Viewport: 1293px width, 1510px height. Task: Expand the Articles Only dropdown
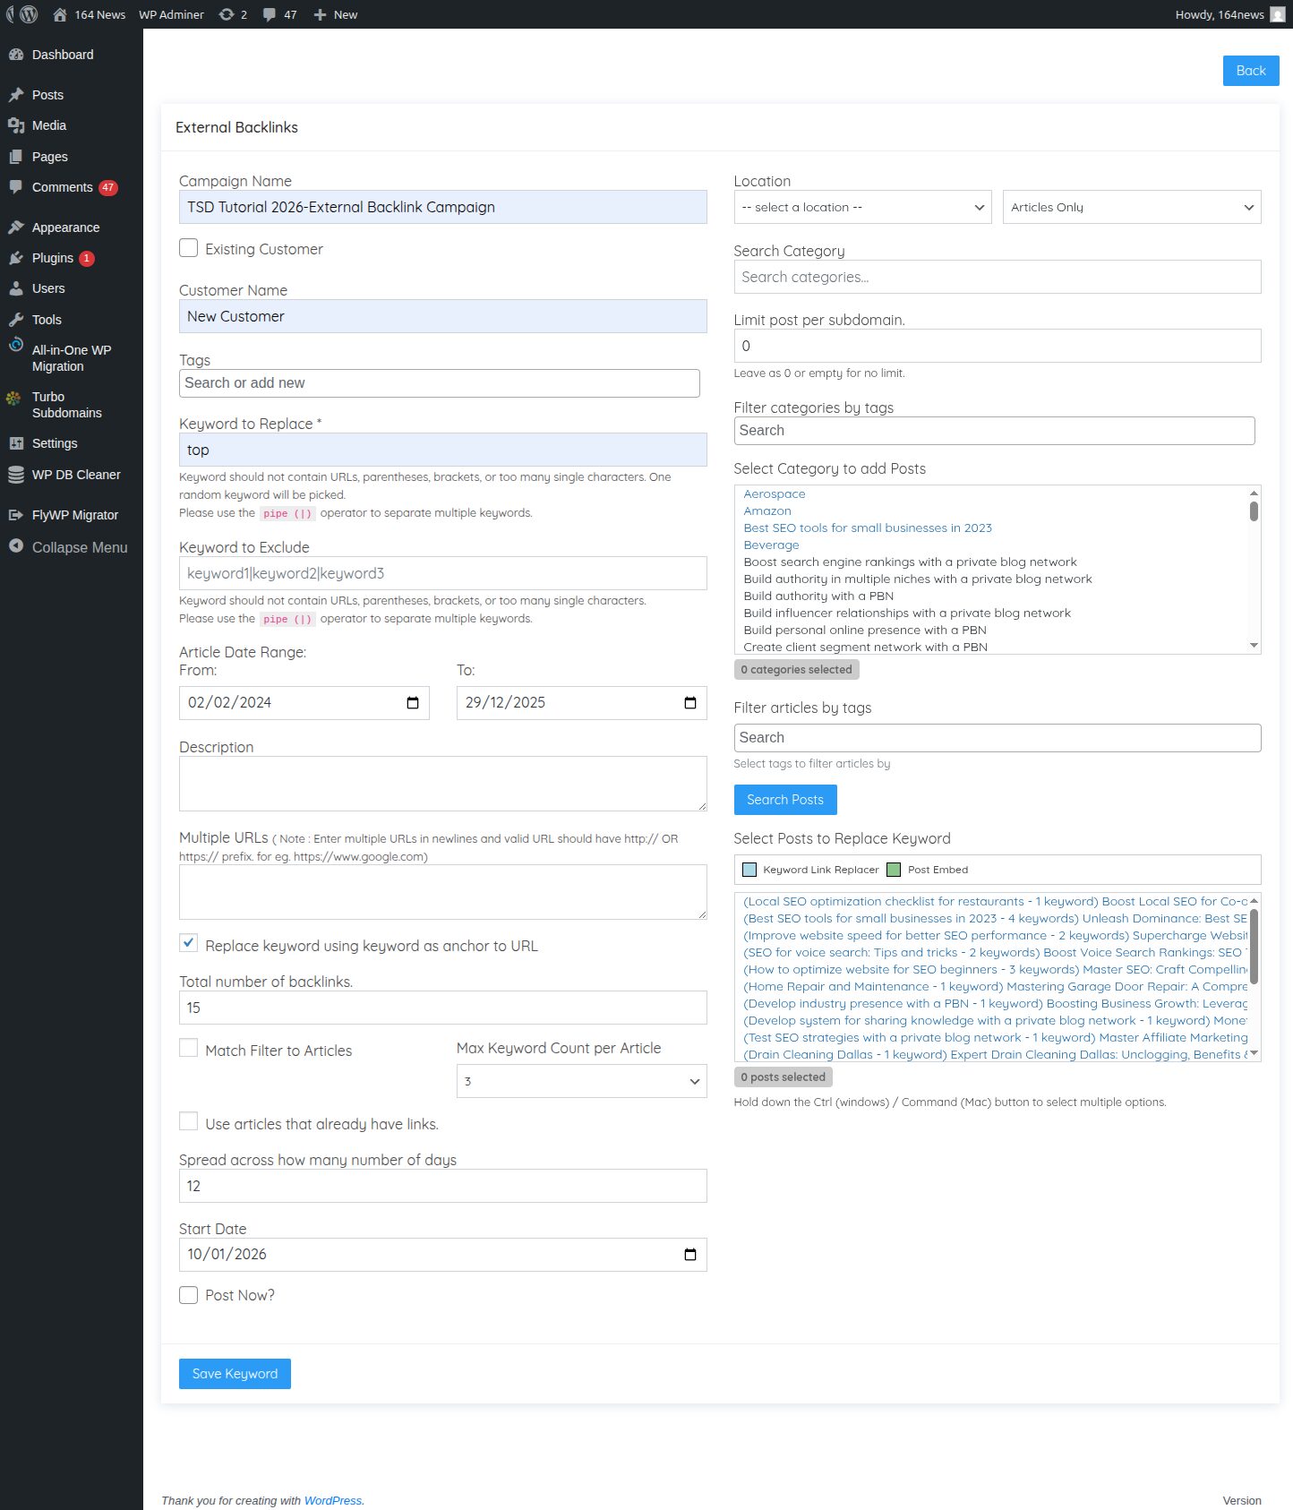[1131, 207]
